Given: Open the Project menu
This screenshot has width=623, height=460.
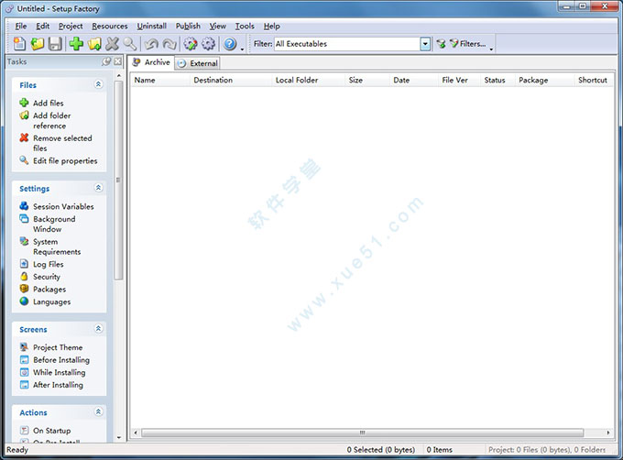Looking at the screenshot, I should [x=71, y=27].
